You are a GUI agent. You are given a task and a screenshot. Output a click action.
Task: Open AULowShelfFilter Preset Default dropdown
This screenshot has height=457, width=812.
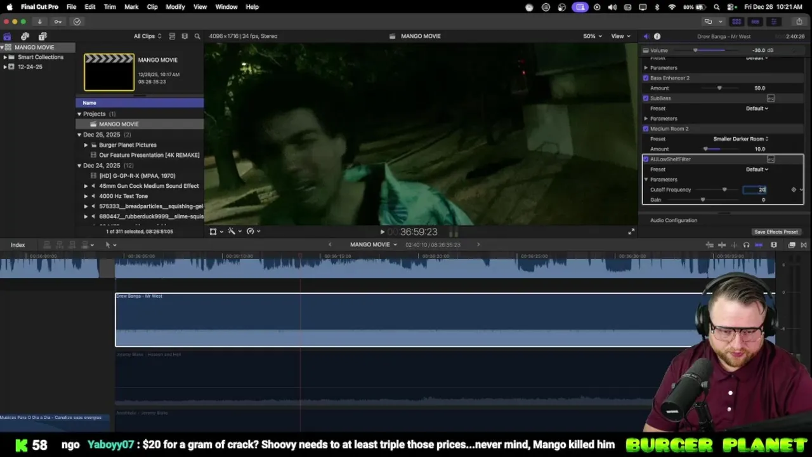(757, 169)
